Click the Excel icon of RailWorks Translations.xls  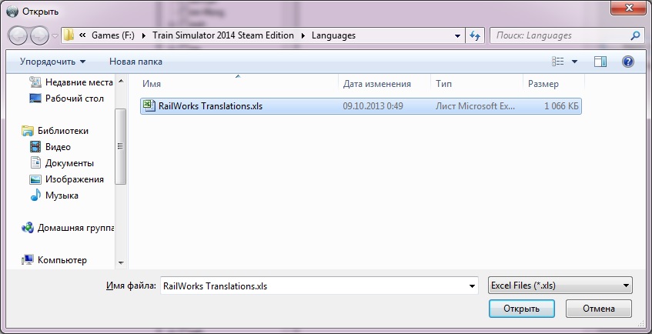tap(149, 106)
